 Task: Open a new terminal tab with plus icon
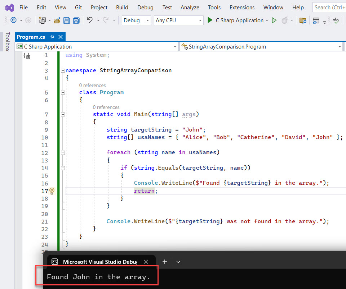point(165,262)
